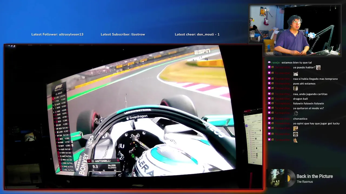Viewport: 346px width, 194px height.
Task: Click message 'estamos bien tu que tal'
Action: click(297, 63)
